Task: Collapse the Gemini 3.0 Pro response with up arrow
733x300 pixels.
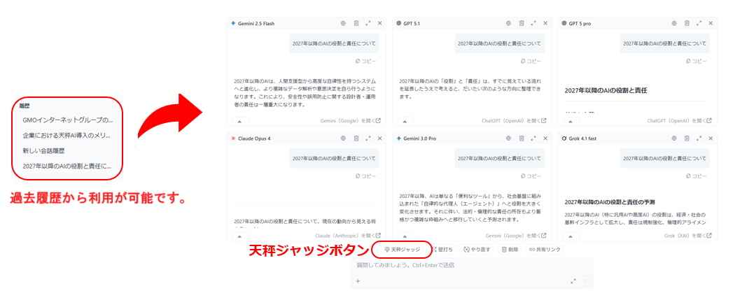Action: 406,236
